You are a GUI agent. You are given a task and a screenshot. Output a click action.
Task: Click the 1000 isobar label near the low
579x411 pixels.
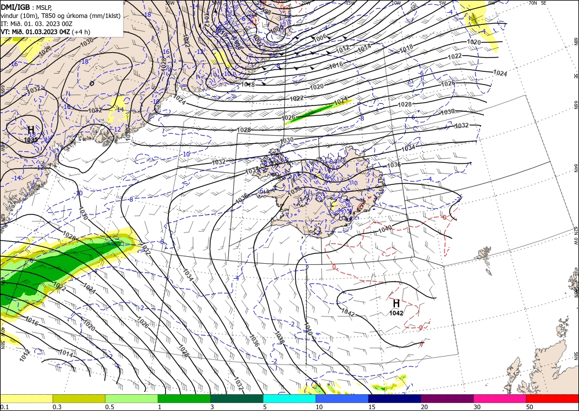point(276,28)
